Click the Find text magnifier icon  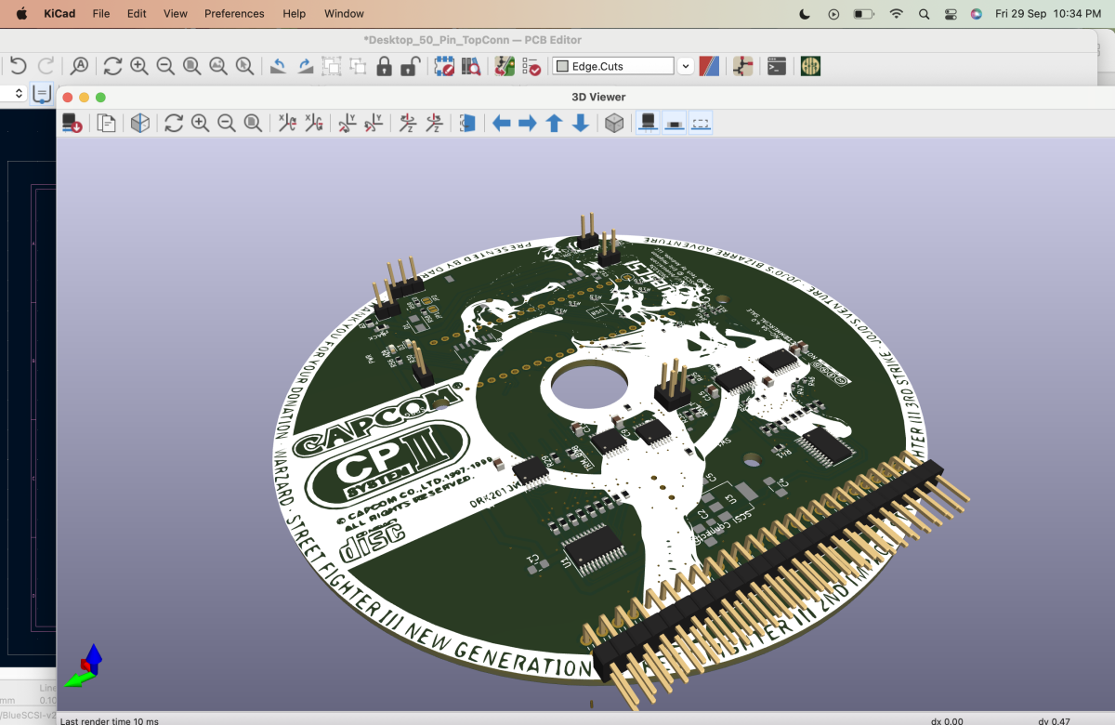[x=80, y=66]
